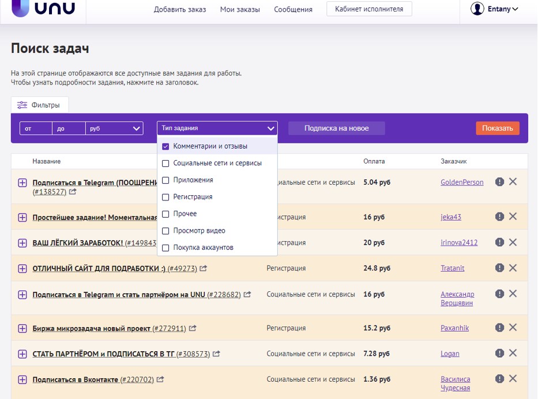Check Прочее checkbox

coord(165,214)
